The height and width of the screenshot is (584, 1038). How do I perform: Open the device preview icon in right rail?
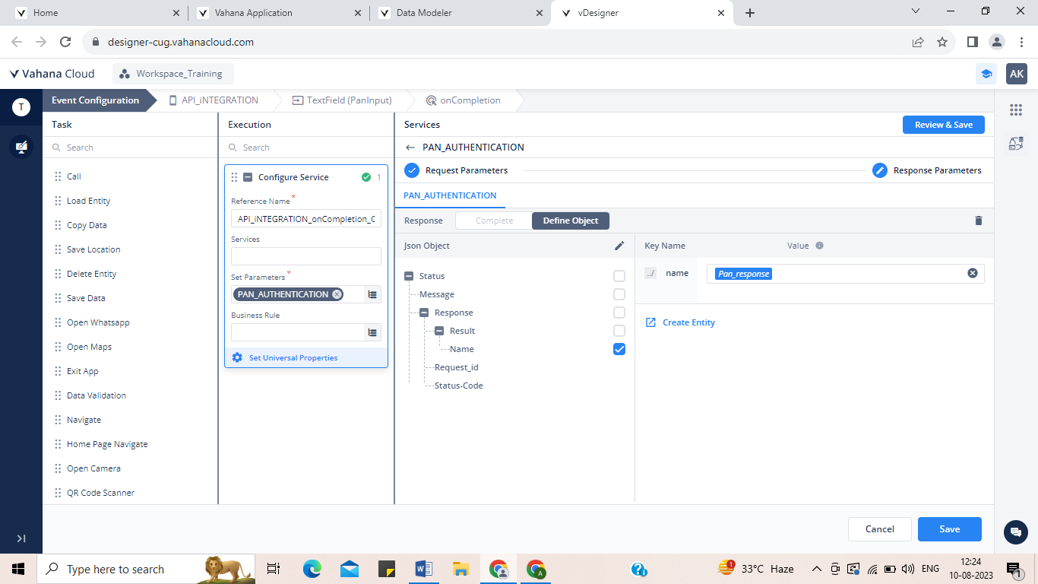coord(1016,144)
